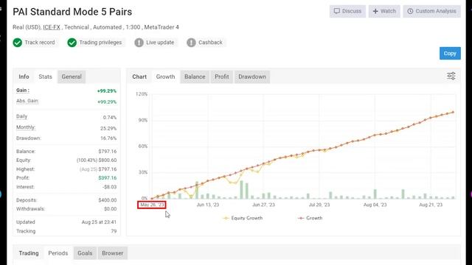This screenshot has height=265, width=472.
Task: Open the ICE-FX broker link
Action: [x=52, y=27]
